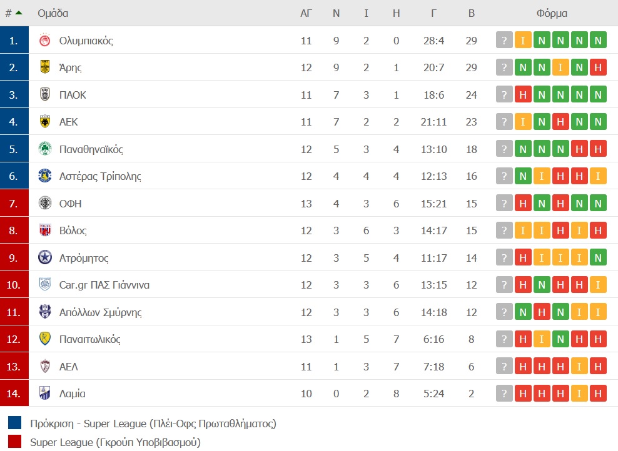This screenshot has height=451, width=618.
Task: Click the Φόρμα column header
Action: coord(552,13)
